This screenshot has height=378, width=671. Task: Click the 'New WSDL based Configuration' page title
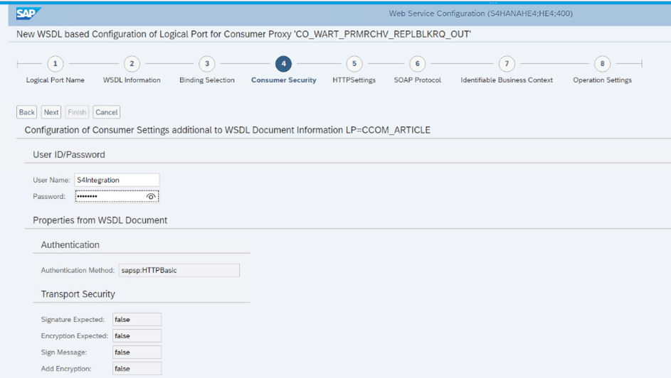244,34
